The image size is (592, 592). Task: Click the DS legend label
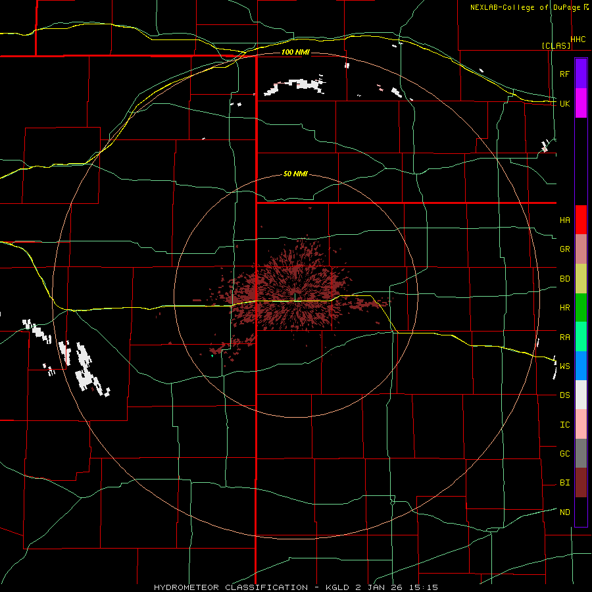pos(564,395)
